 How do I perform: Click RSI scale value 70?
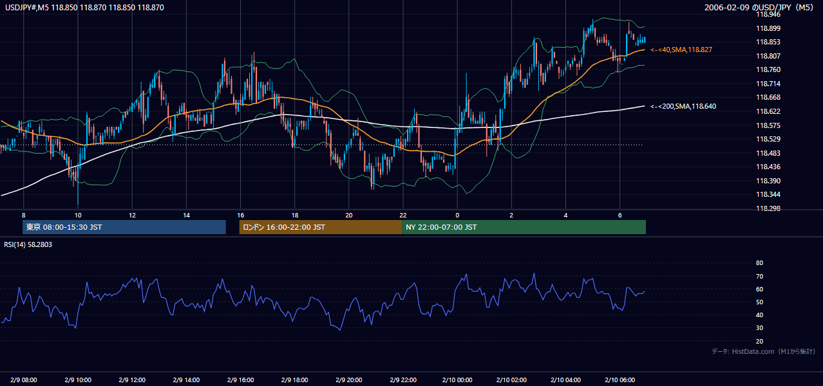click(x=759, y=276)
